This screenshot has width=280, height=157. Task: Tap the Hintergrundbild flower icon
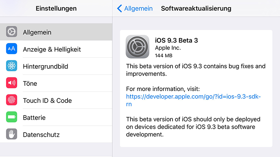[x=12, y=66]
